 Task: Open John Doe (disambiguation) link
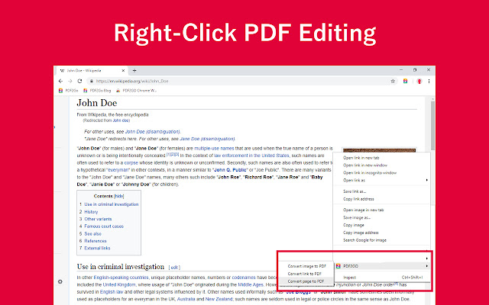153,132
